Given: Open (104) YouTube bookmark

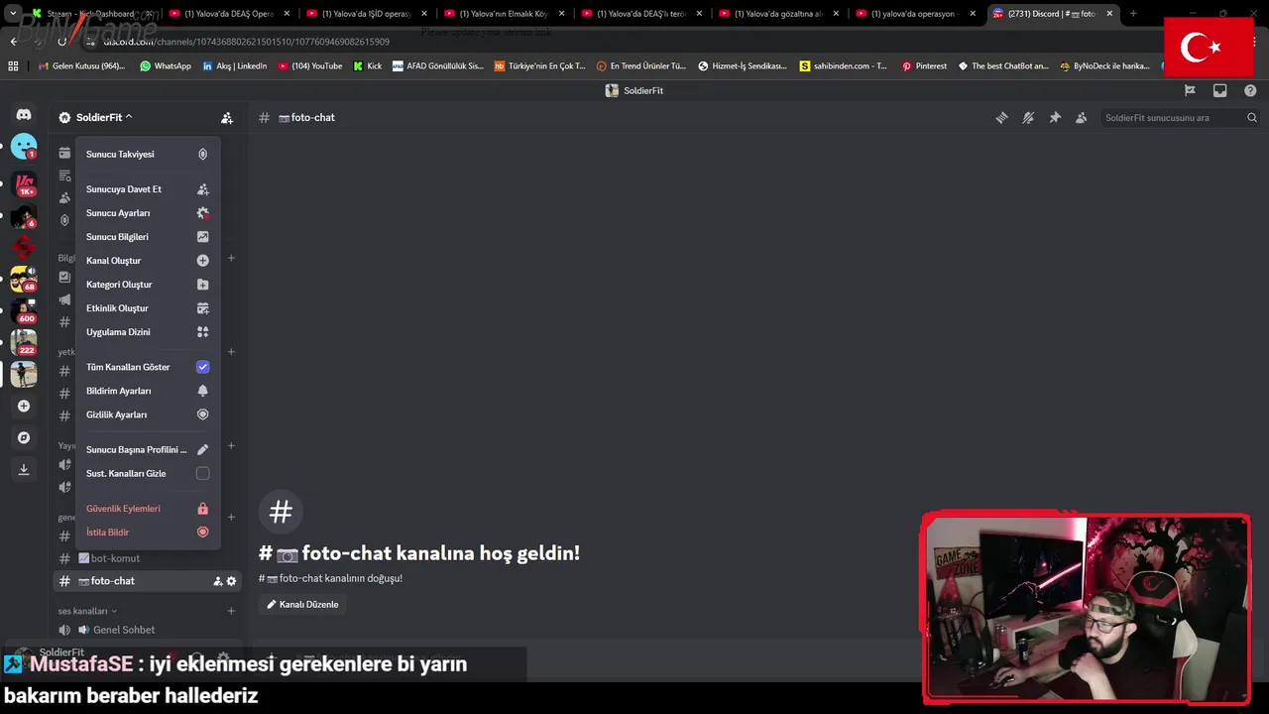Looking at the screenshot, I should tap(310, 65).
